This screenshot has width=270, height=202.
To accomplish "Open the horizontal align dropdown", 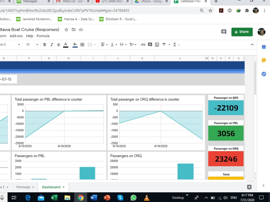I will point(104,45).
